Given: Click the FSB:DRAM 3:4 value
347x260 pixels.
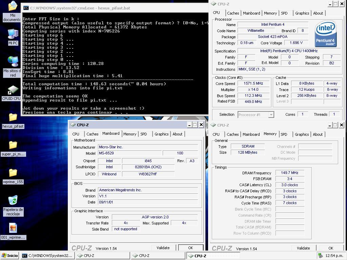Looking at the screenshot, I should tap(290, 179).
